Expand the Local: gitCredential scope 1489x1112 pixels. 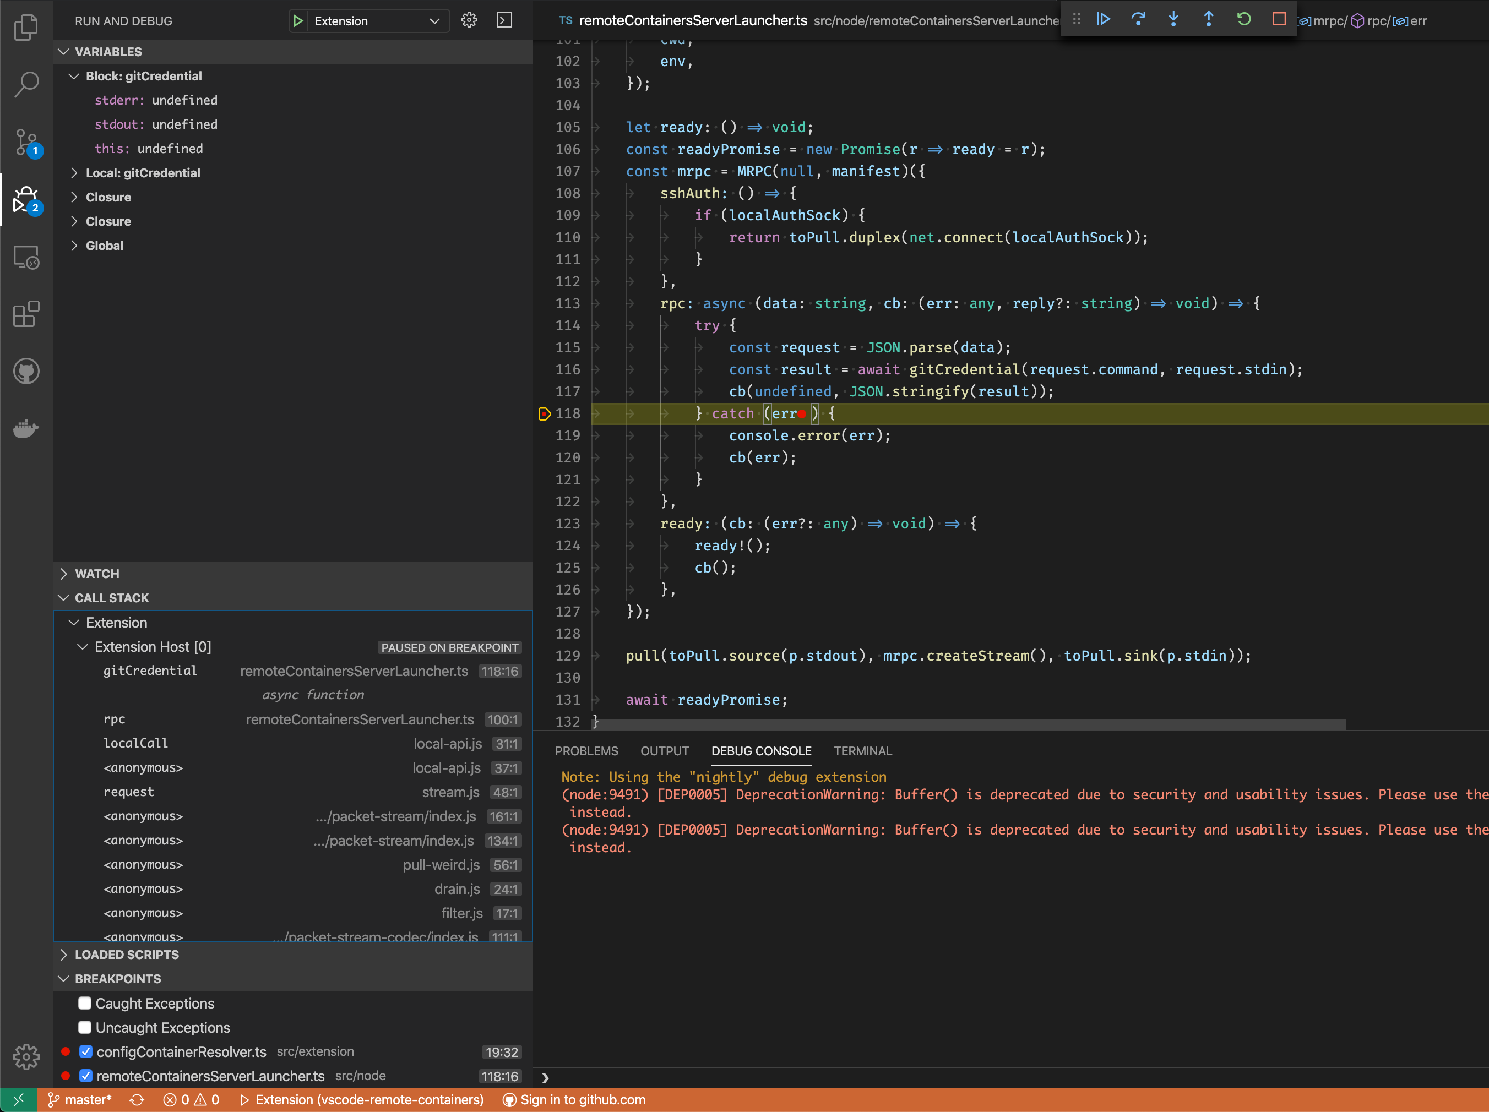(x=75, y=173)
